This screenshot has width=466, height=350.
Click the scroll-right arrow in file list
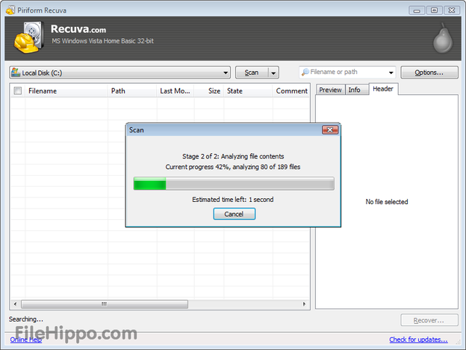(304, 304)
